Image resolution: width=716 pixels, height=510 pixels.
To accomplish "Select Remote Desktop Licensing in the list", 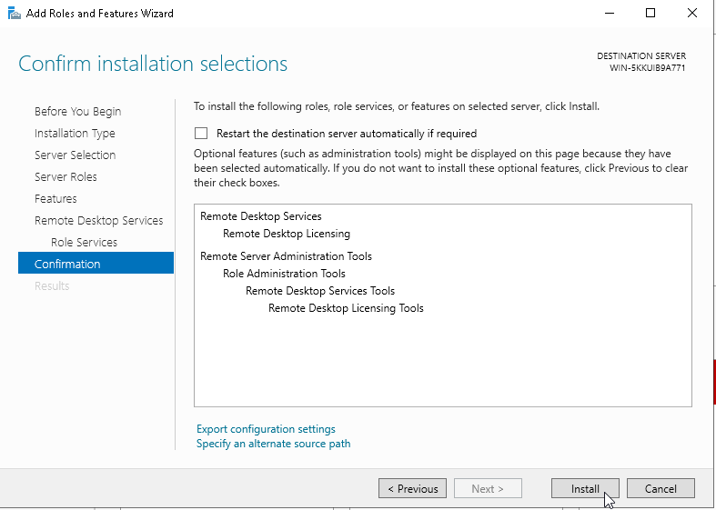I will tap(286, 234).
